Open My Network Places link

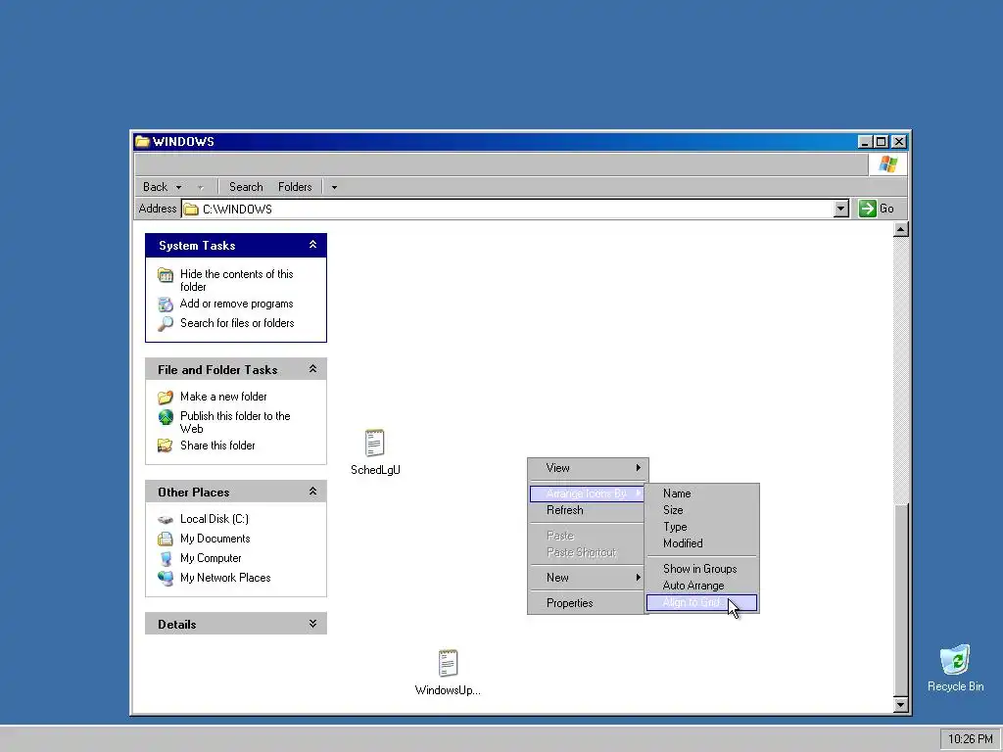click(225, 578)
